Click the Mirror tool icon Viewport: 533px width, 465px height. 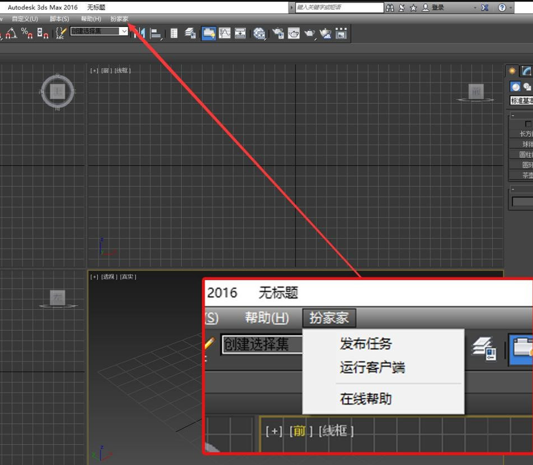pyautogui.click(x=140, y=33)
